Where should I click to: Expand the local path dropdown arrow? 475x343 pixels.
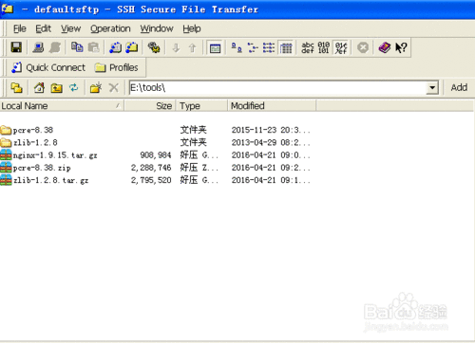click(432, 88)
